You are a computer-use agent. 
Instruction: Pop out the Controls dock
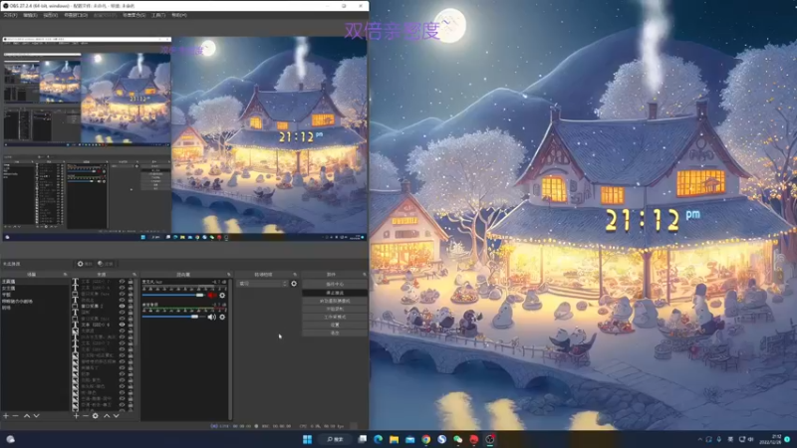coord(365,275)
